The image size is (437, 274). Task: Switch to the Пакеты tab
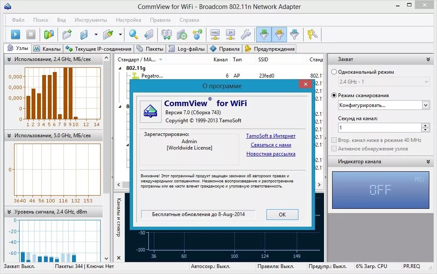point(150,49)
